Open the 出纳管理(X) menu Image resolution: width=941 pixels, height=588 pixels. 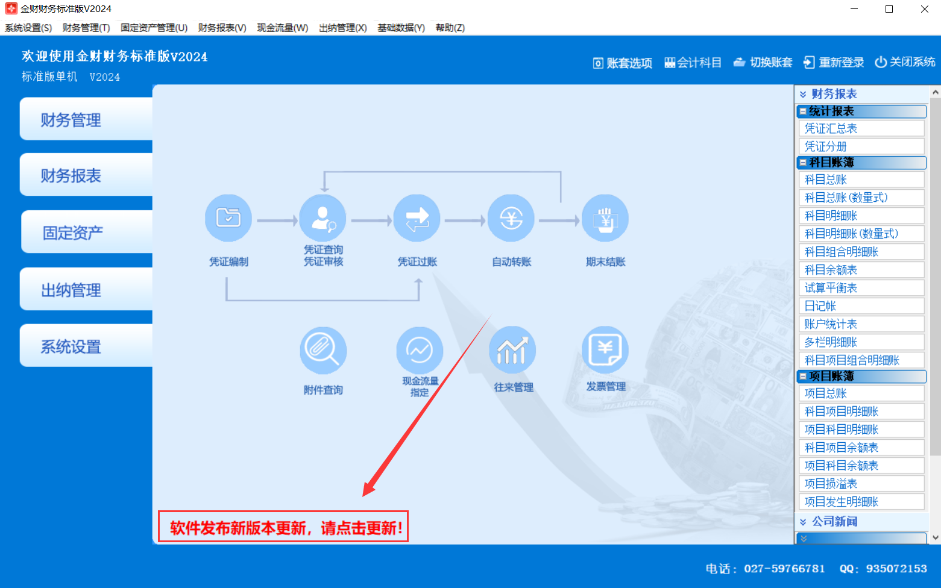[342, 28]
